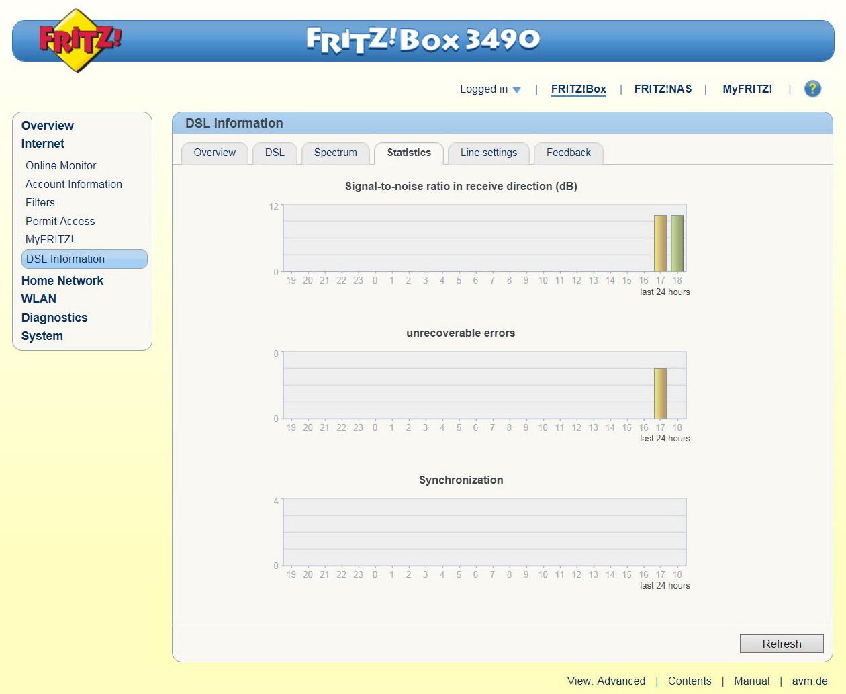Open Online Monitor page

[x=61, y=165]
